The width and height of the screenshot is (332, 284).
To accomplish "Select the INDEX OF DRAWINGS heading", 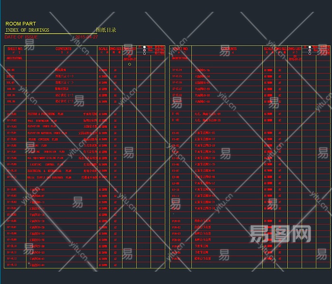I will click(27, 30).
